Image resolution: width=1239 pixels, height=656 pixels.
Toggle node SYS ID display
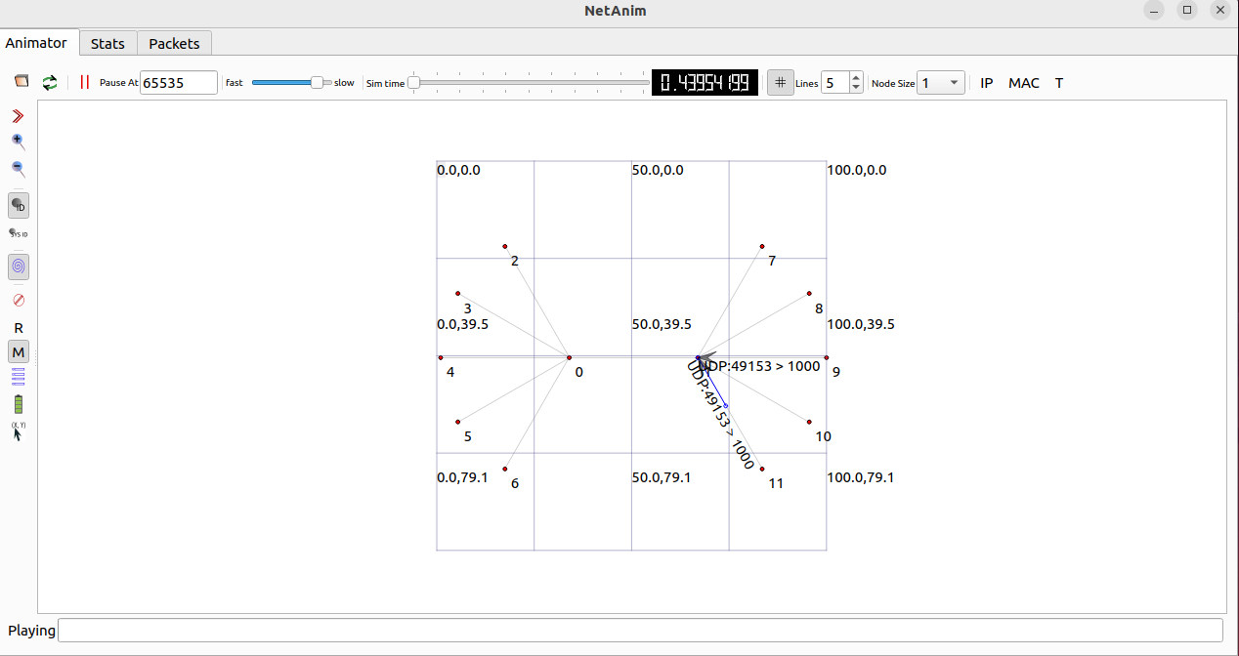coord(19,233)
